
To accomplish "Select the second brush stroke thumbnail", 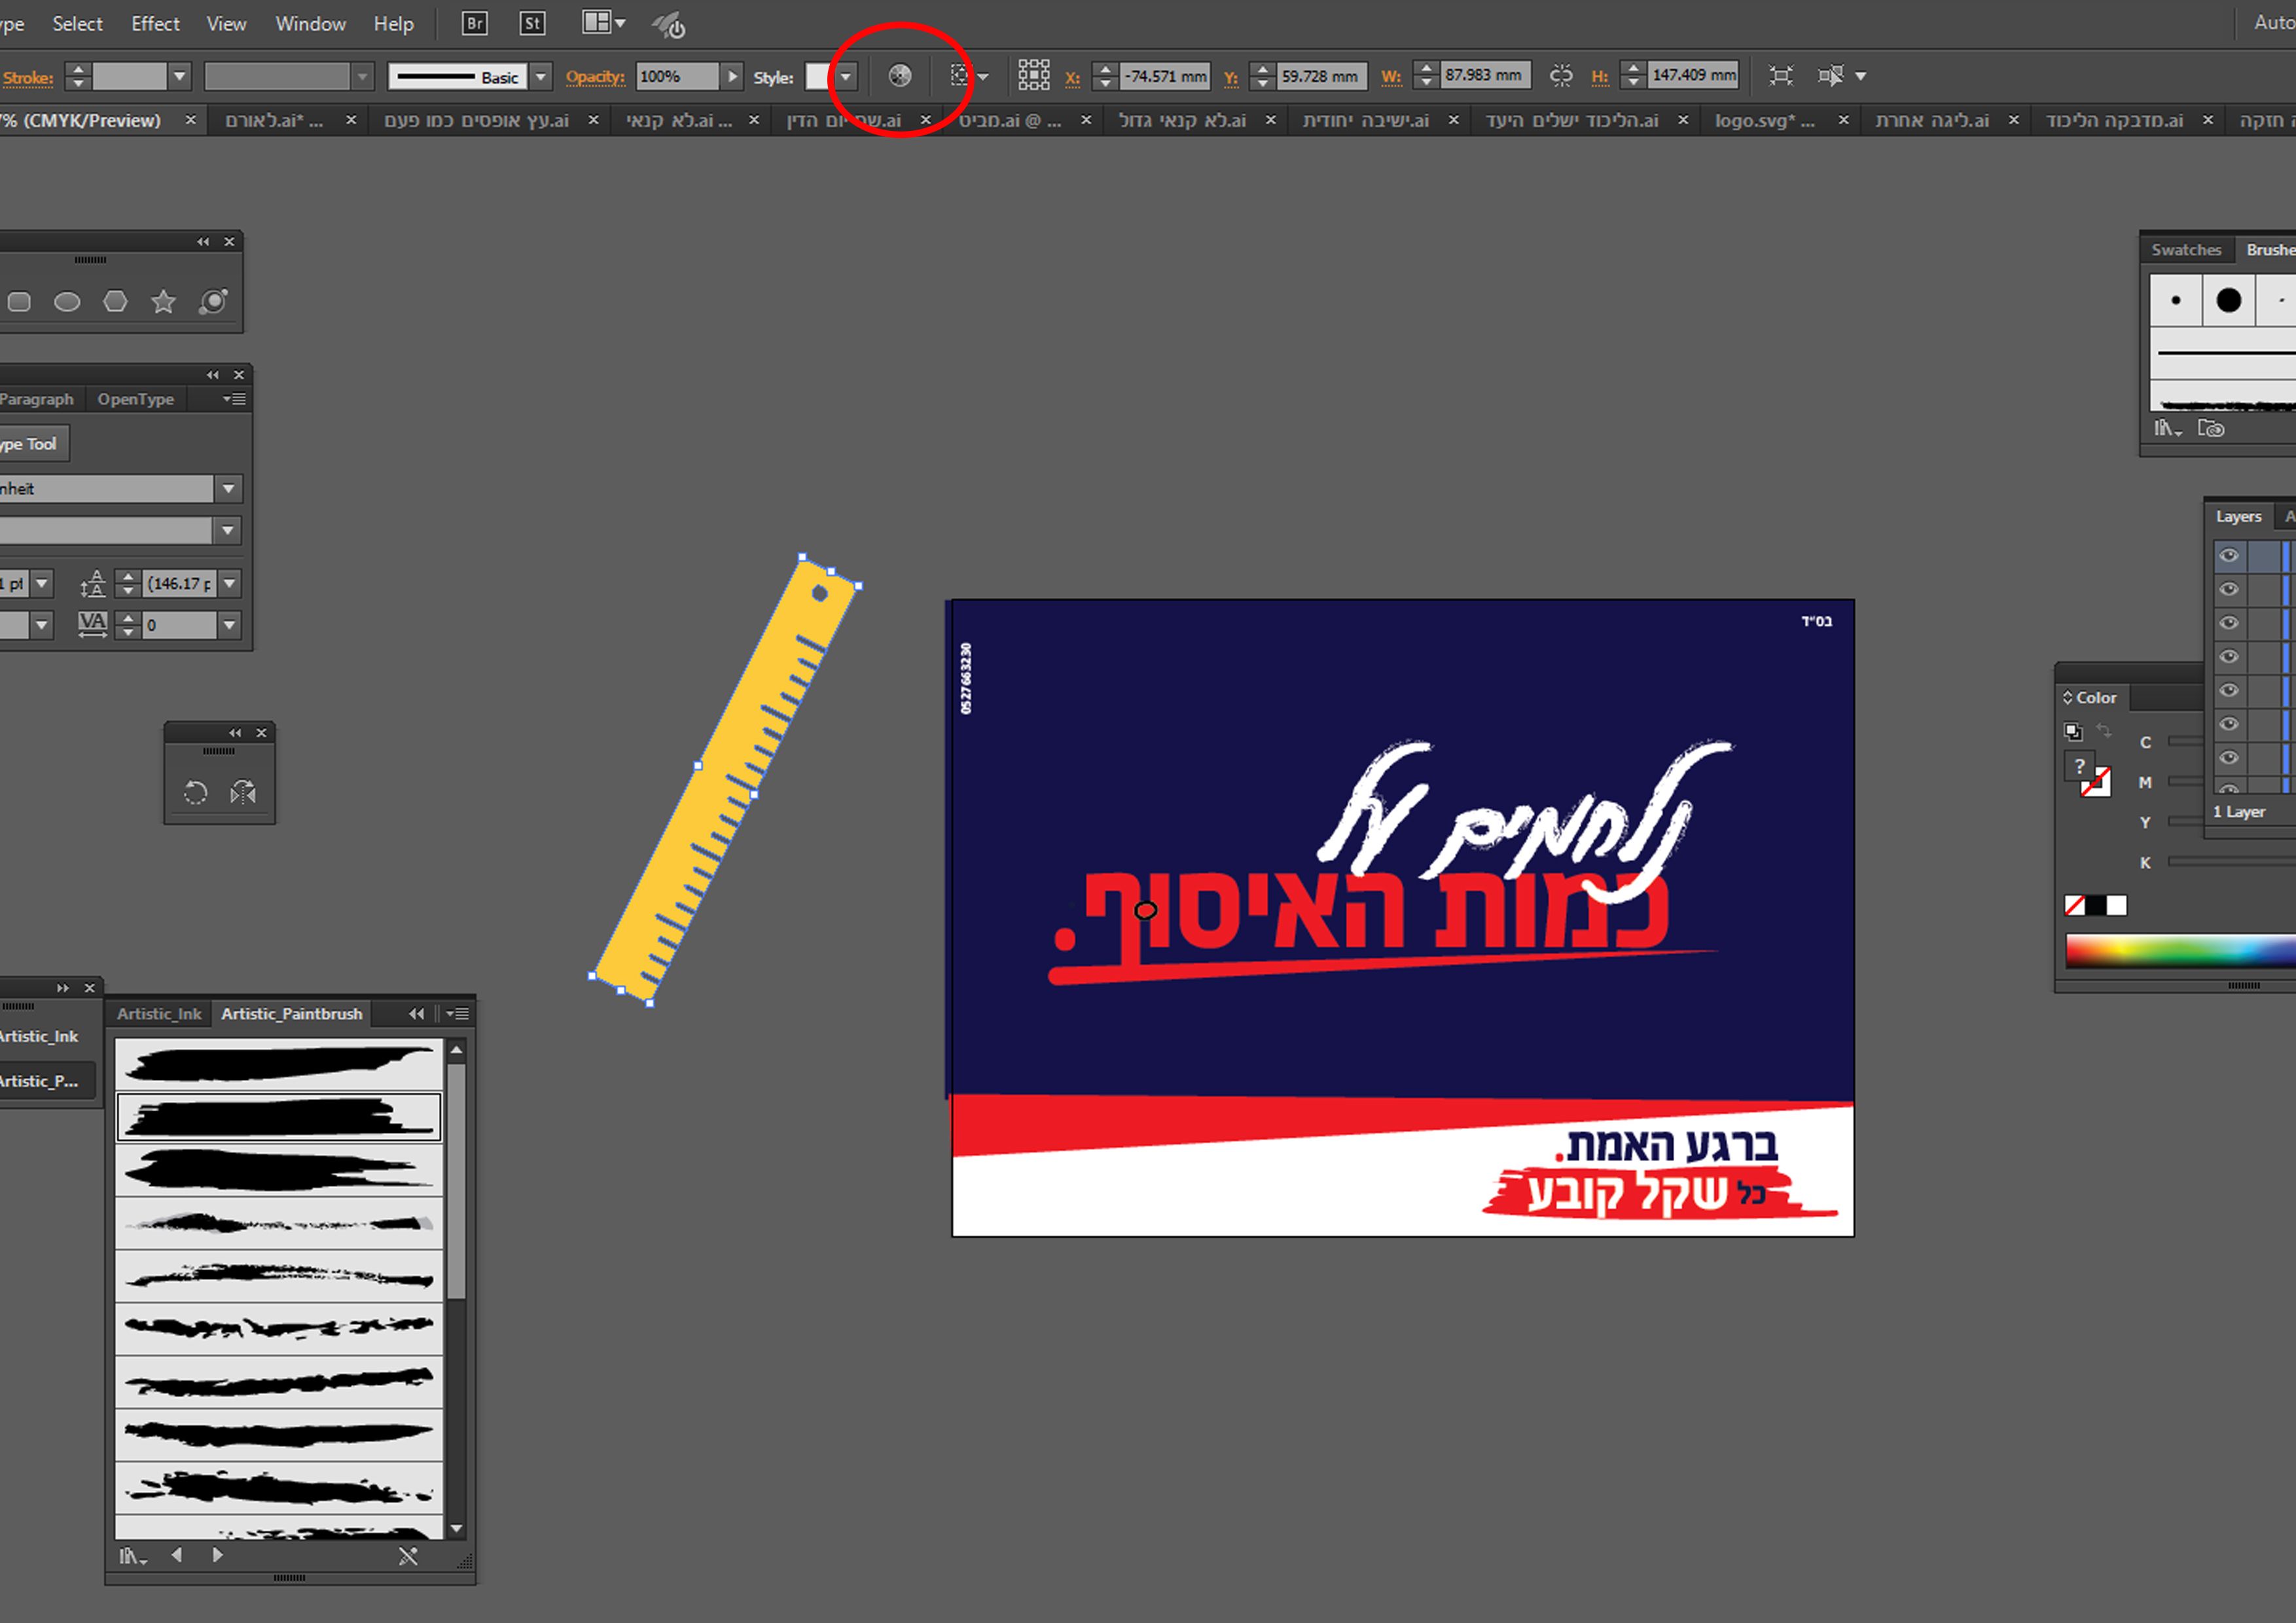I will click(x=279, y=1117).
